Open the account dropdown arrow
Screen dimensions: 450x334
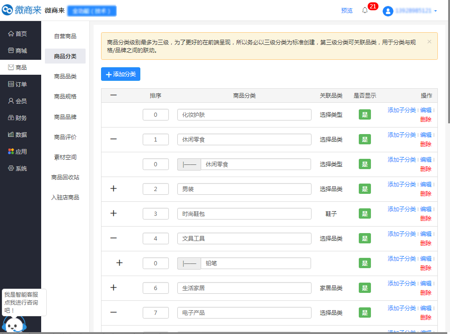[x=435, y=11]
